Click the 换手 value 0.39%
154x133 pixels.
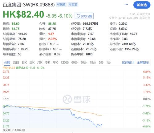pyautogui.click(x=123, y=24)
